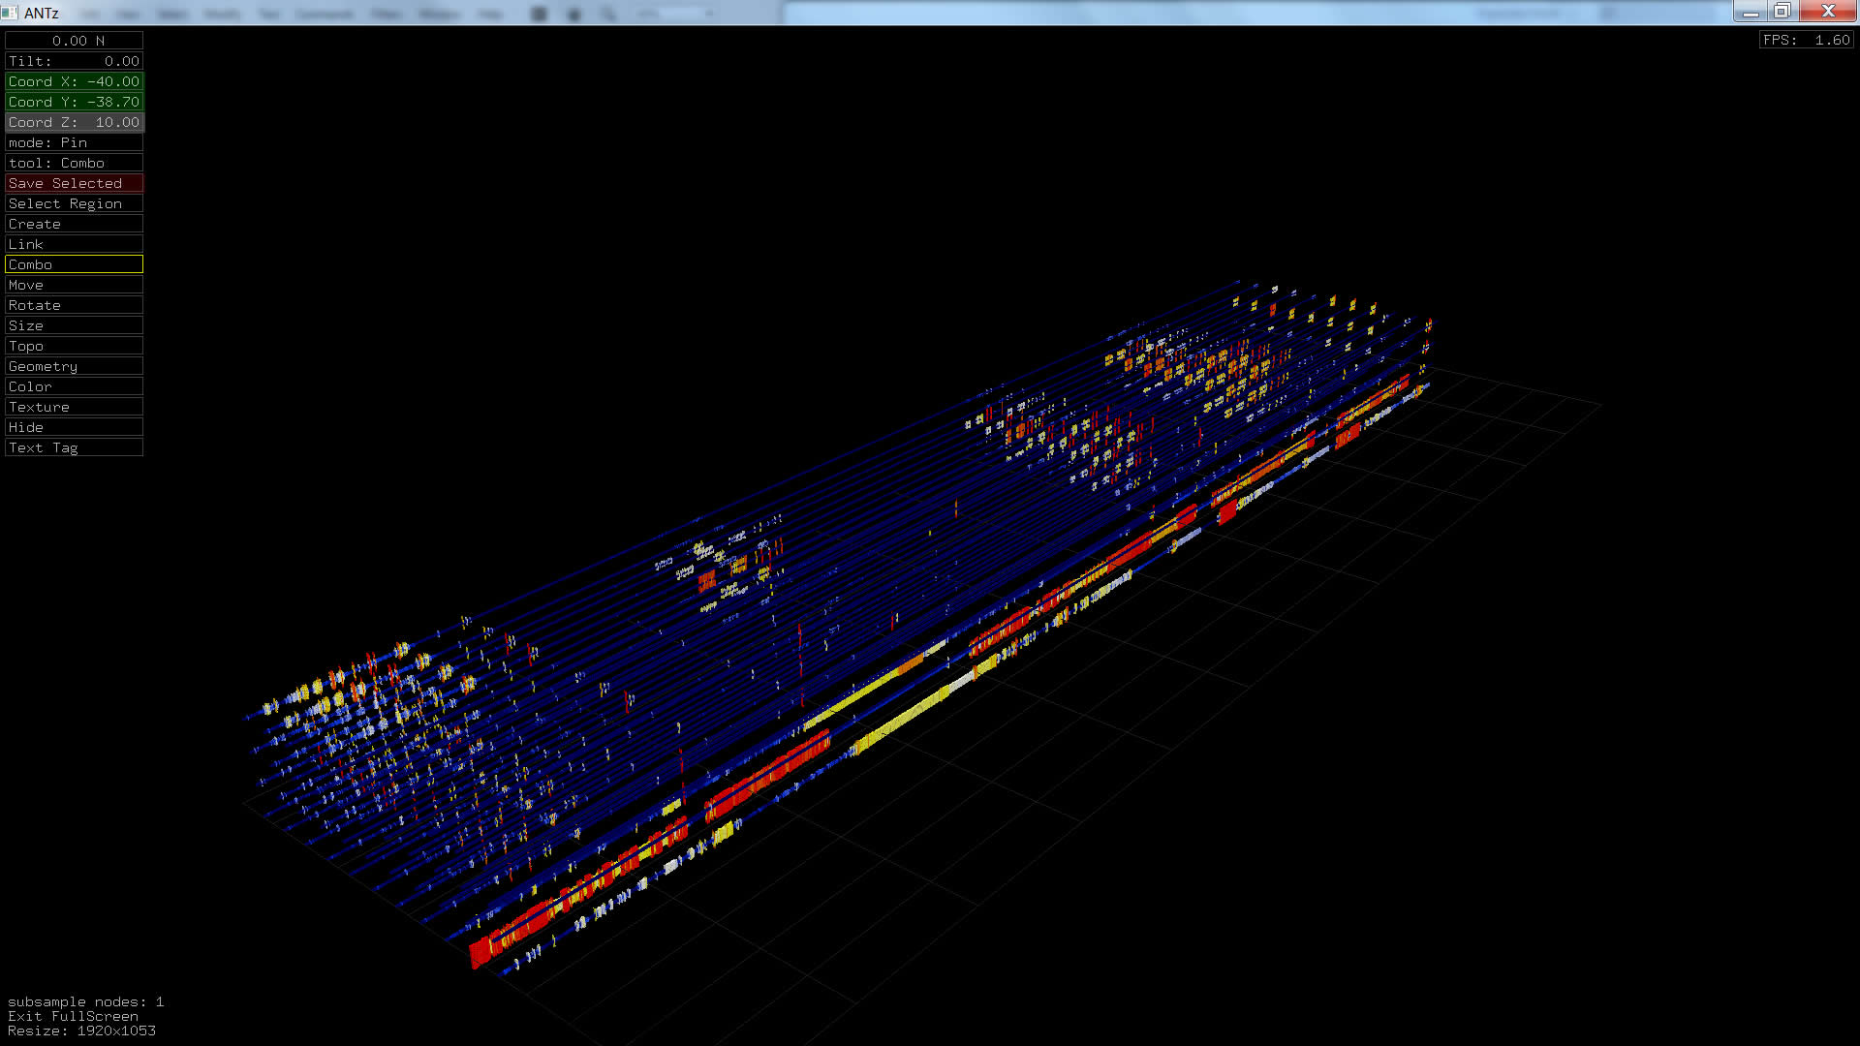Image resolution: width=1860 pixels, height=1046 pixels.
Task: Pick the Color tool entry
Action: pyautogui.click(x=75, y=386)
